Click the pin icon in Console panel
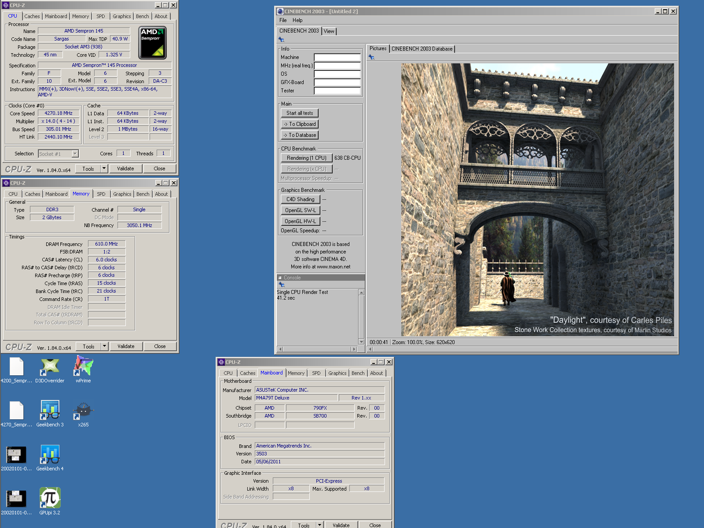704x528 pixels. click(282, 285)
